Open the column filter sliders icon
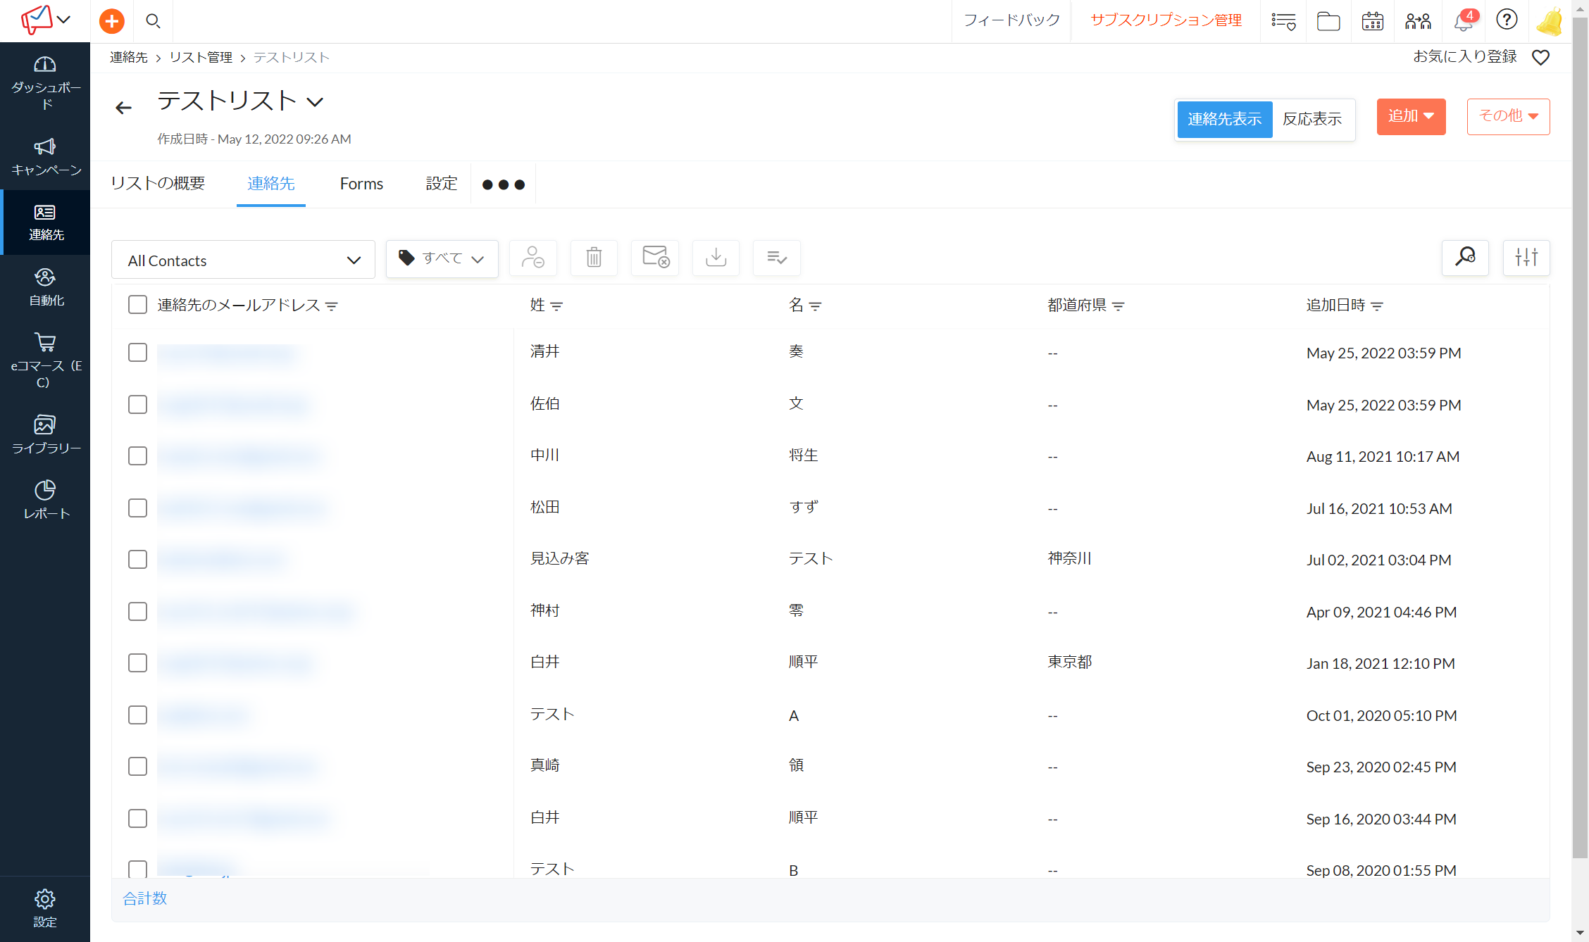Image resolution: width=1589 pixels, height=942 pixels. pyautogui.click(x=1526, y=258)
